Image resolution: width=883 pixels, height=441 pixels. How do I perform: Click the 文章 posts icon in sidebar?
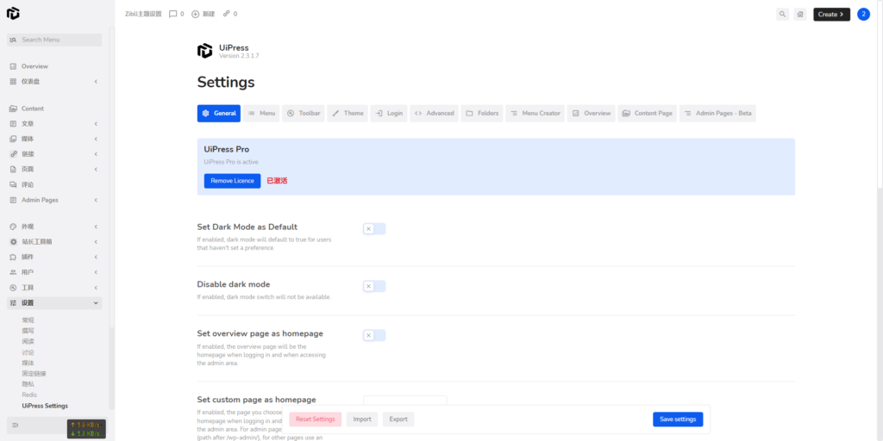[13, 124]
